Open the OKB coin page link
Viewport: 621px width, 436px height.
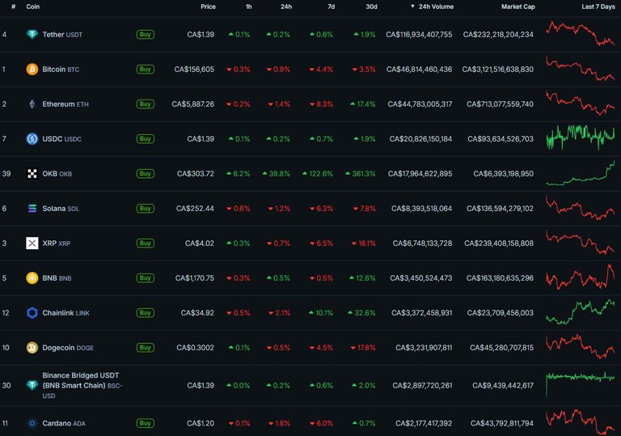coord(57,174)
